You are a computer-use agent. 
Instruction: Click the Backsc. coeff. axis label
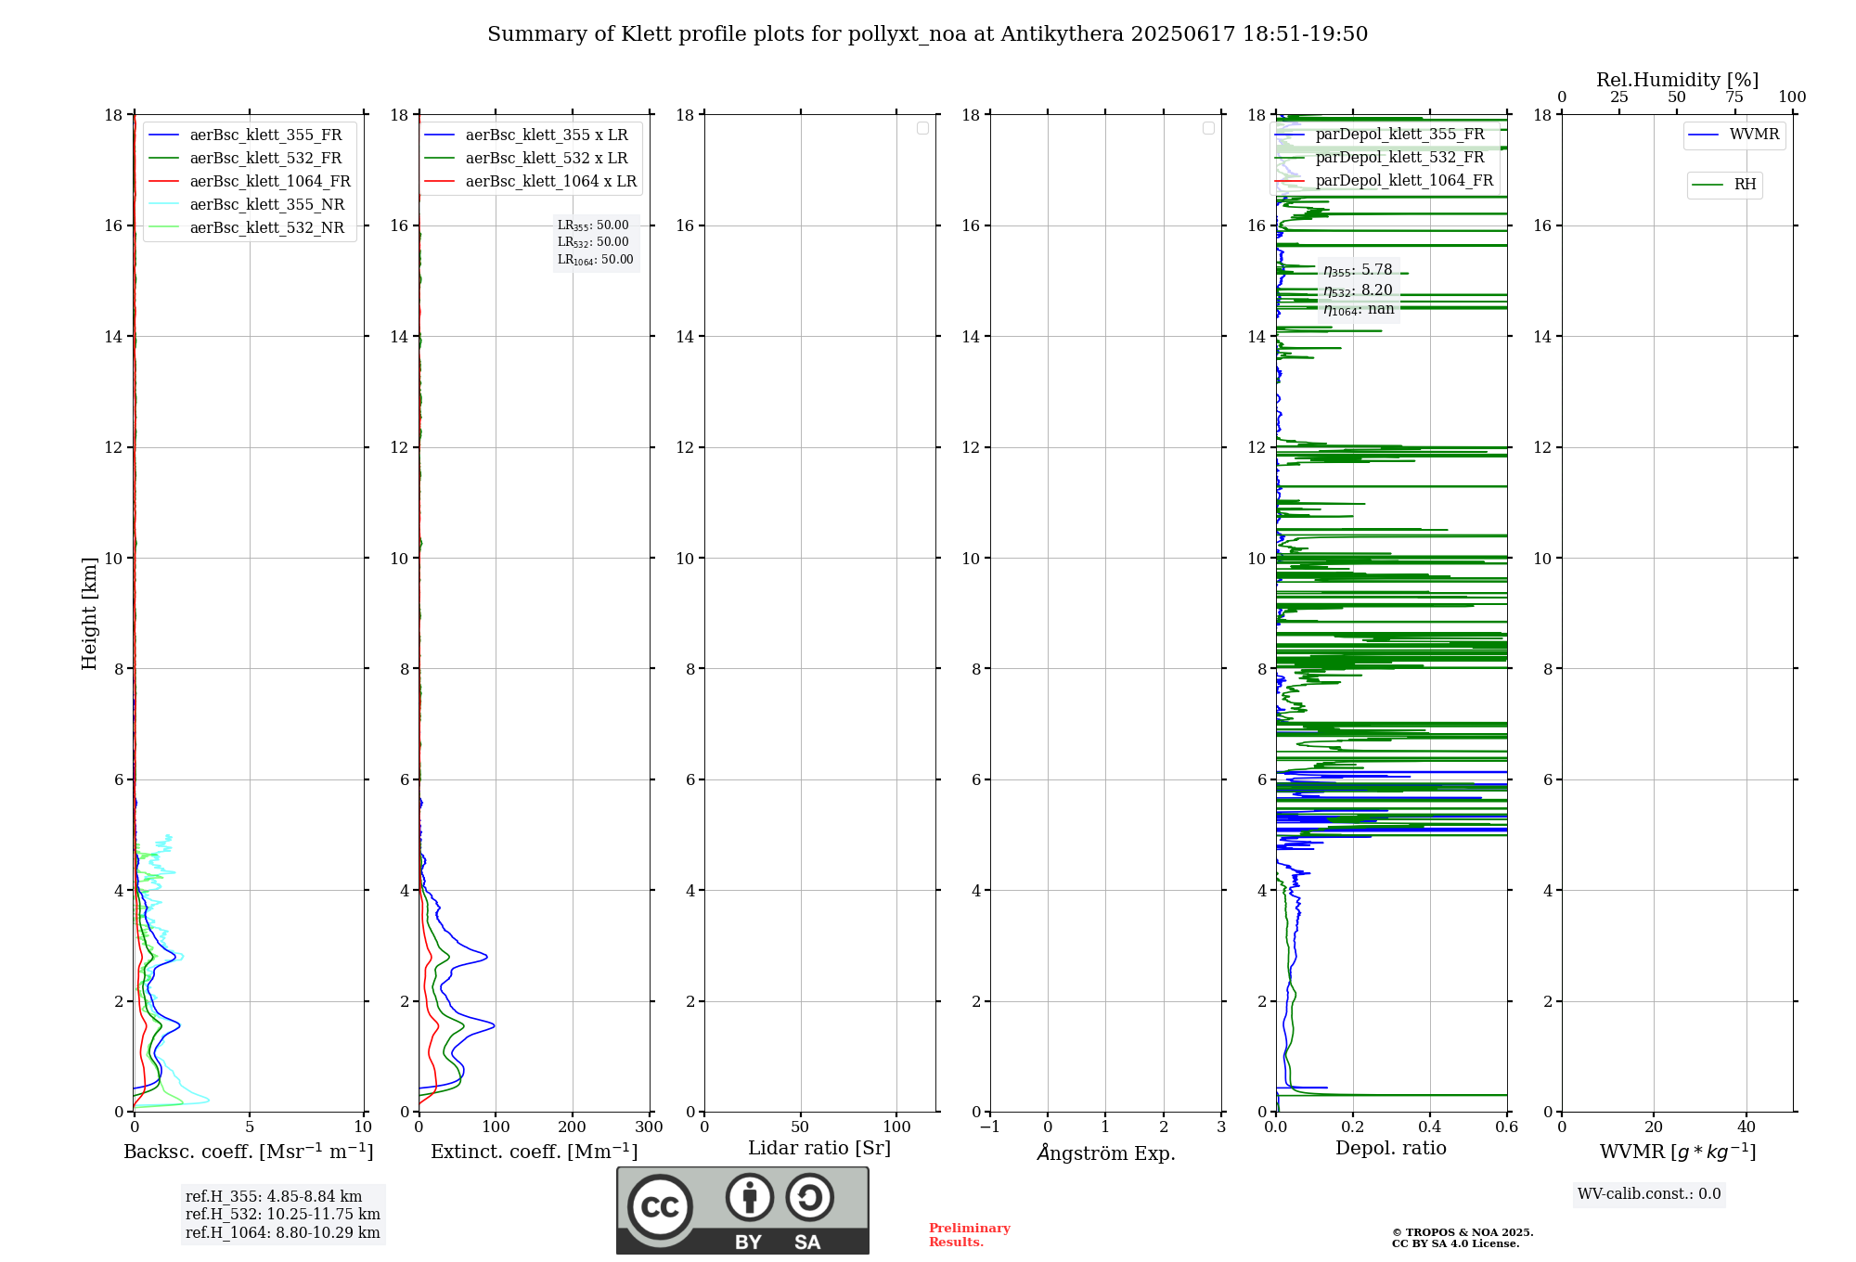[x=249, y=1152]
